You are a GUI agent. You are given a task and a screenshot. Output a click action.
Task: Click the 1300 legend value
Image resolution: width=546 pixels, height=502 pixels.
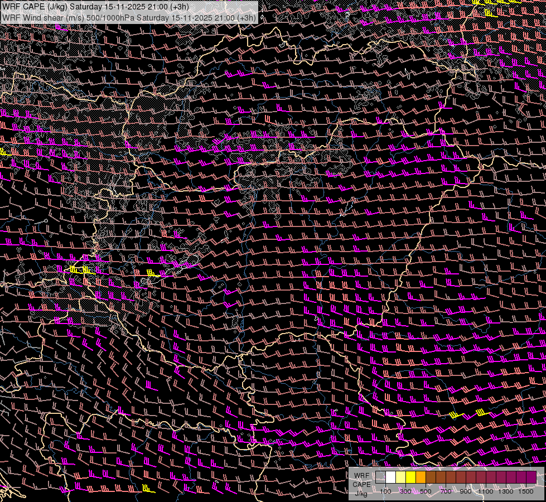(506, 491)
